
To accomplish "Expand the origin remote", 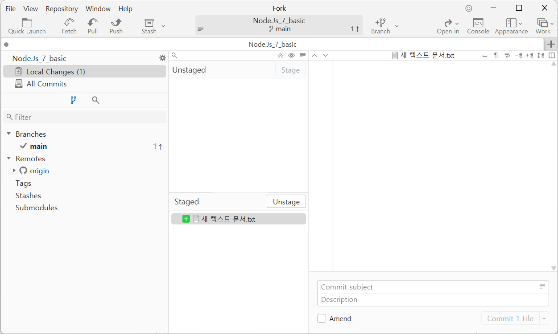I will pos(14,171).
